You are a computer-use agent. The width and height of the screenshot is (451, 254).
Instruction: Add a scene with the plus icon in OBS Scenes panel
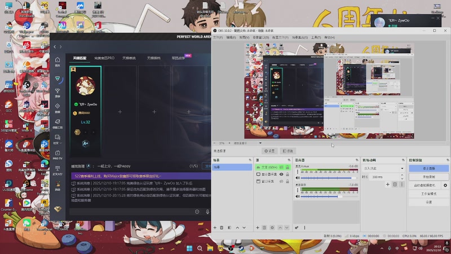[x=215, y=227]
